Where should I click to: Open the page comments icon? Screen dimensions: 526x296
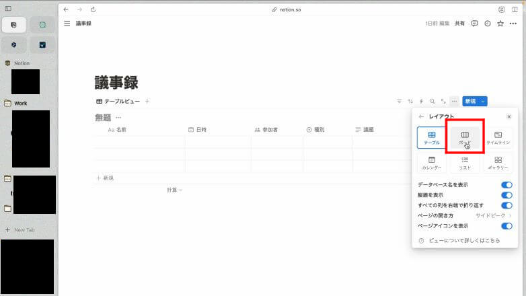click(x=474, y=23)
